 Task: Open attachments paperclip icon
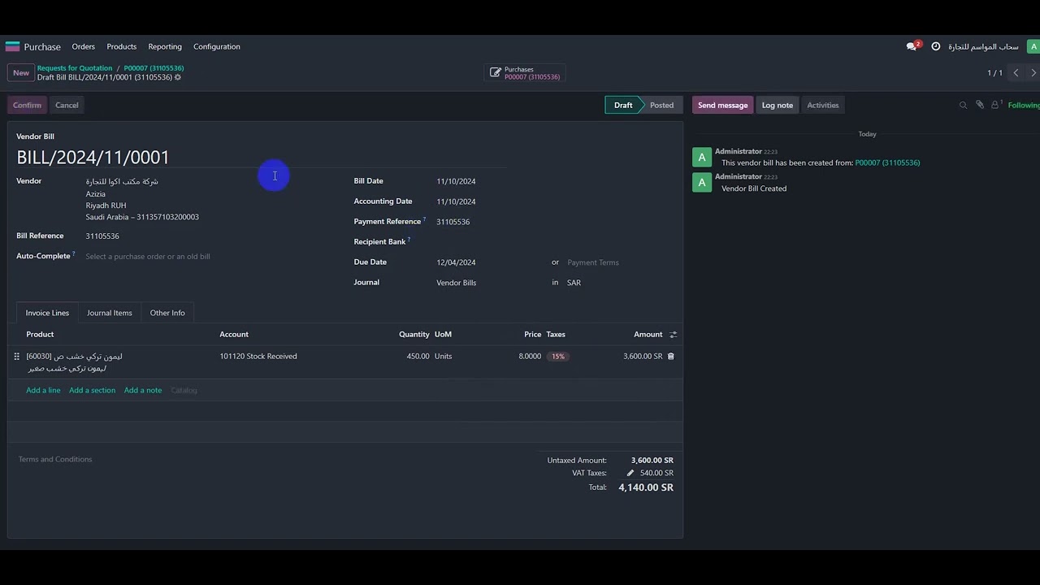pos(980,105)
